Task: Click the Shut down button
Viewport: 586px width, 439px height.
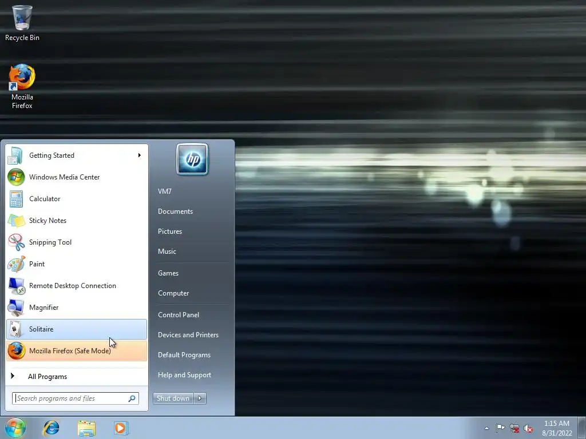Action: tap(173, 398)
